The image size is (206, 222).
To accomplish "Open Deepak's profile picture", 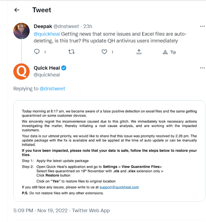I will pyautogui.click(x=21, y=31).
